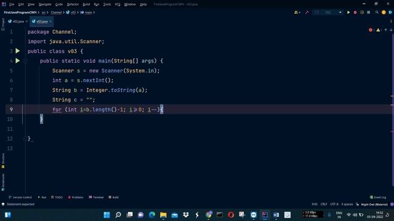
Task: Open Windows Start menu in taskbar
Action: click(x=107, y=215)
